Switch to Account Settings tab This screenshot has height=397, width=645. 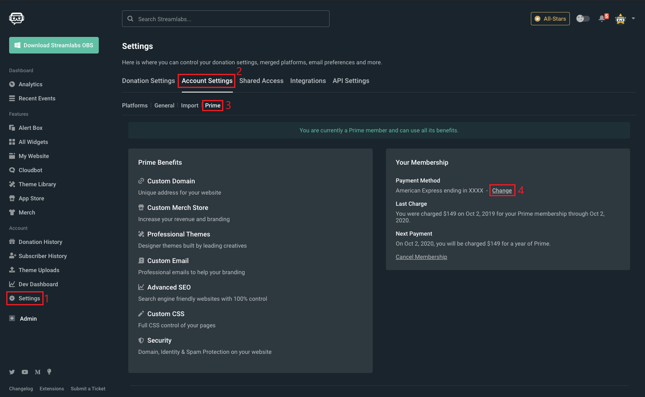click(x=207, y=81)
